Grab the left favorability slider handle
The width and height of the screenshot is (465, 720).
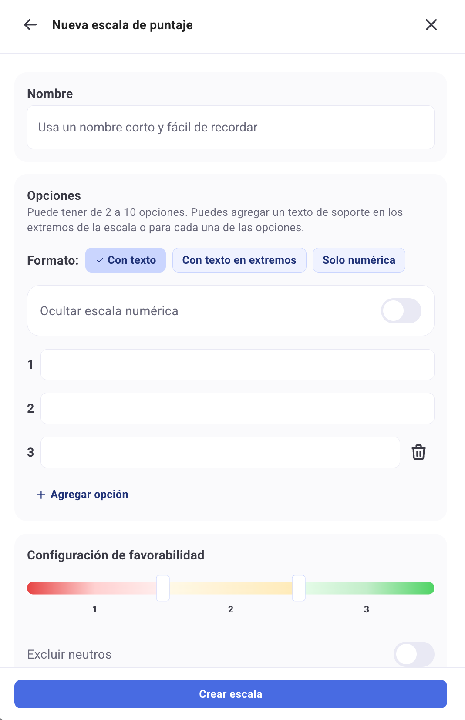[163, 588]
